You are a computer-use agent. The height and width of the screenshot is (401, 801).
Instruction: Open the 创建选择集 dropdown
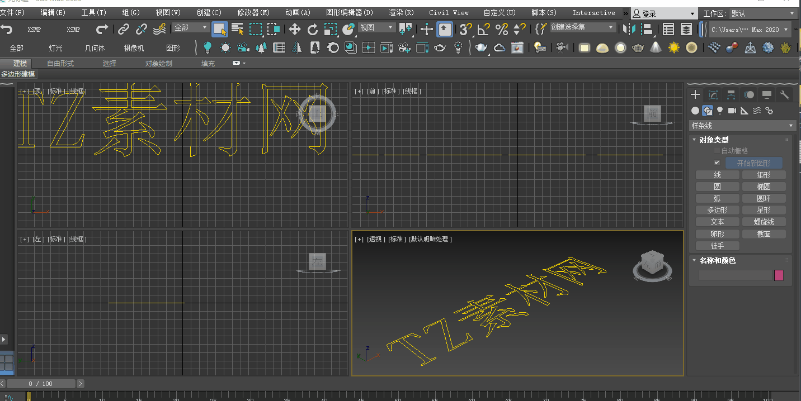[x=582, y=27]
